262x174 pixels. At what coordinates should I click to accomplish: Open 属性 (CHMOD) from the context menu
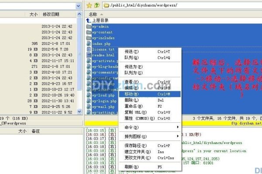[150, 118]
